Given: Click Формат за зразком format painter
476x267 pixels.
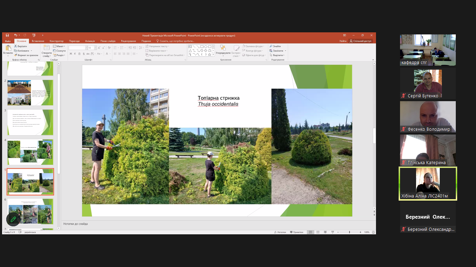Looking at the screenshot, I should coord(26,55).
